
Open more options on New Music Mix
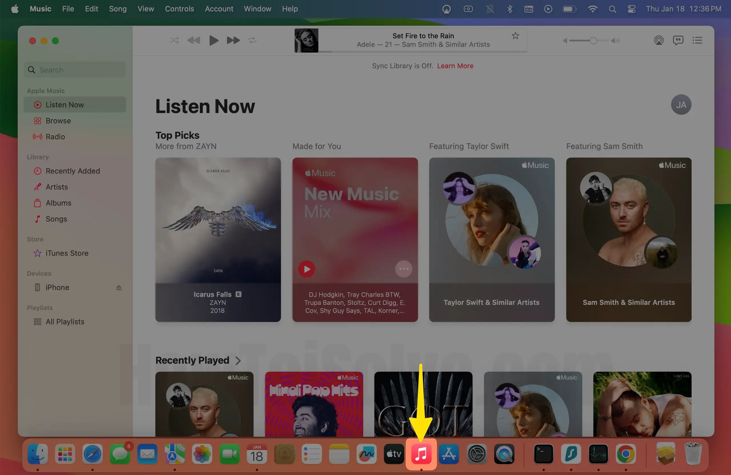(x=403, y=269)
